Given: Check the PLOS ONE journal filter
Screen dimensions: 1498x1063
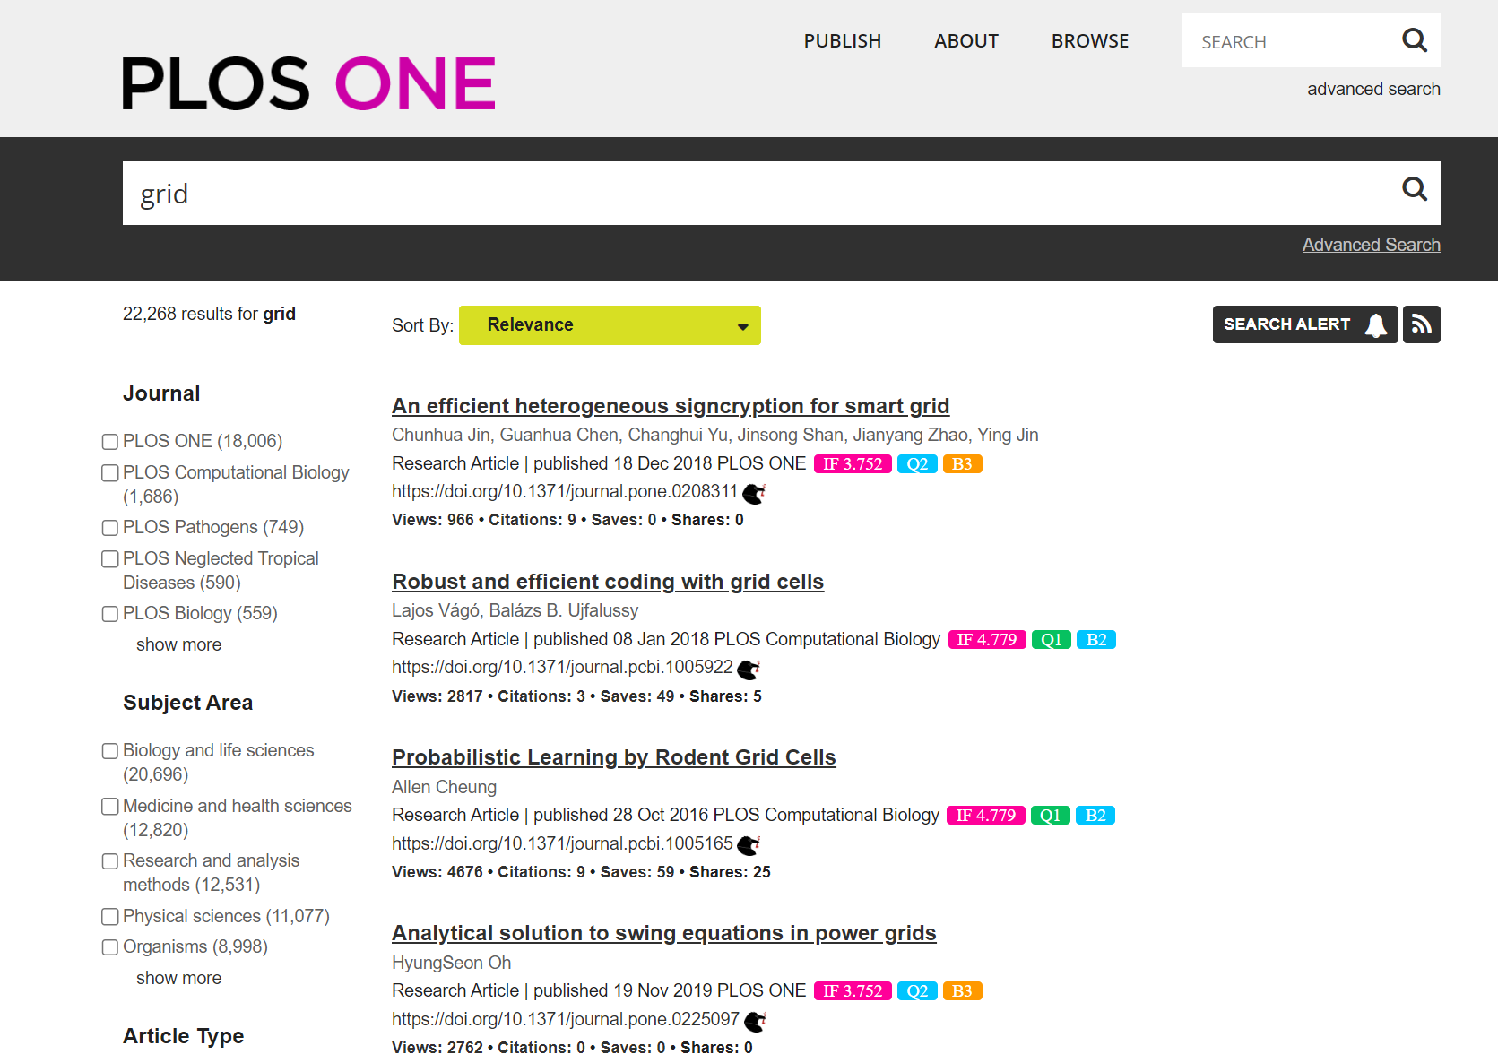Looking at the screenshot, I should point(110,441).
